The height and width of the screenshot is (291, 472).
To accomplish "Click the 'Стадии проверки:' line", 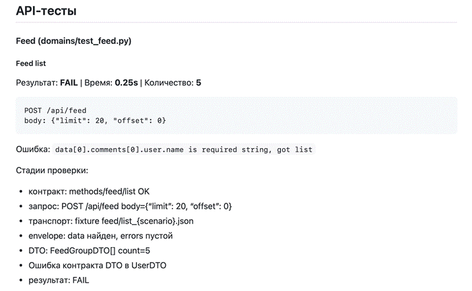I will tap(52, 170).
